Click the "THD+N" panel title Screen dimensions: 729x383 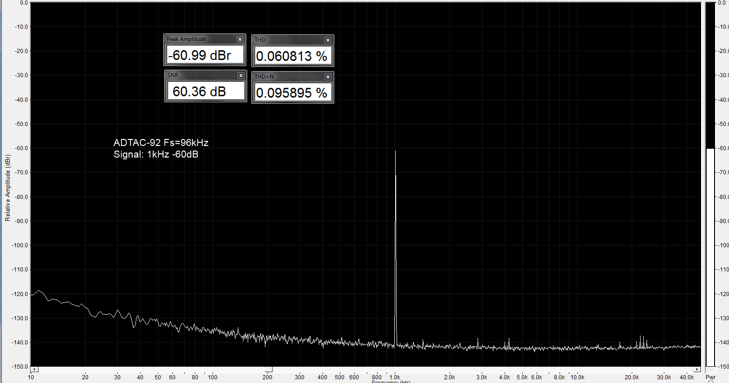click(x=264, y=77)
